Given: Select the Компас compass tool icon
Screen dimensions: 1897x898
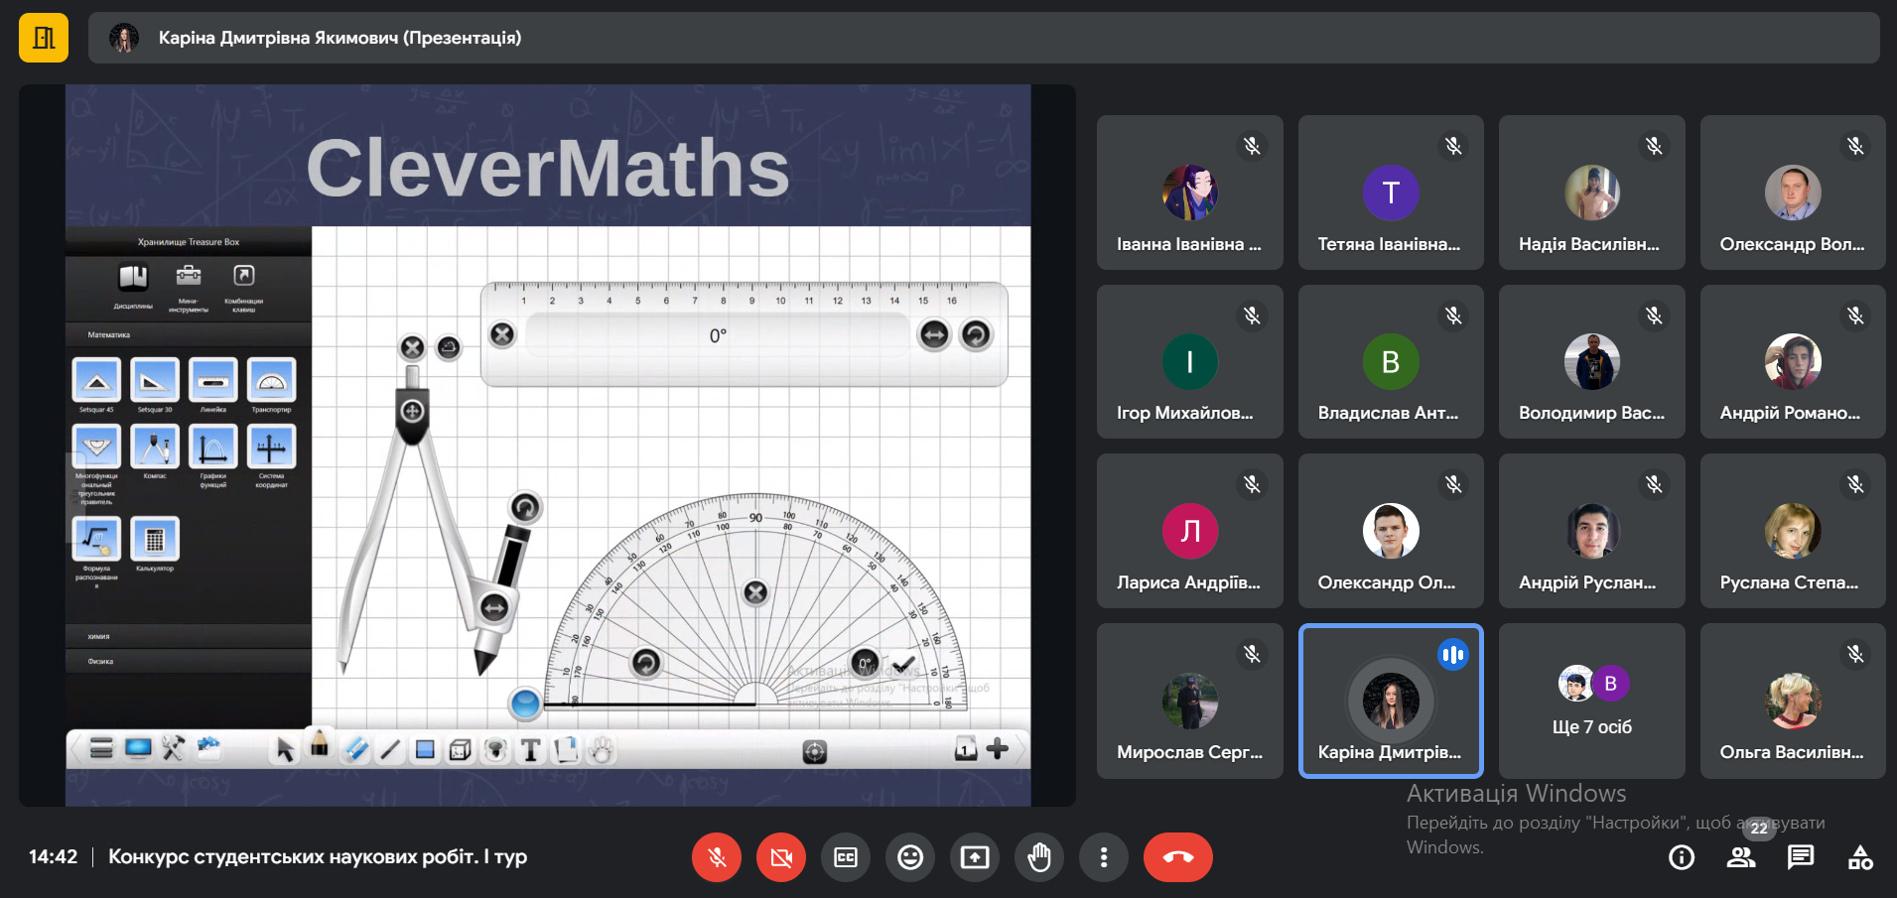Looking at the screenshot, I should (x=155, y=447).
